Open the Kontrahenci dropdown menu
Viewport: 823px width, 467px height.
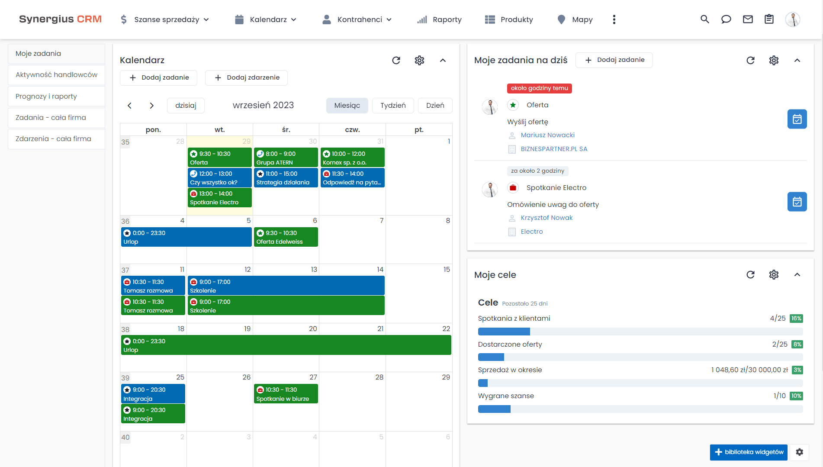(x=357, y=19)
